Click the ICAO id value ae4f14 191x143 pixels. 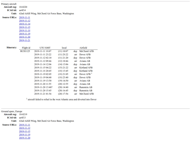point(22,10)
